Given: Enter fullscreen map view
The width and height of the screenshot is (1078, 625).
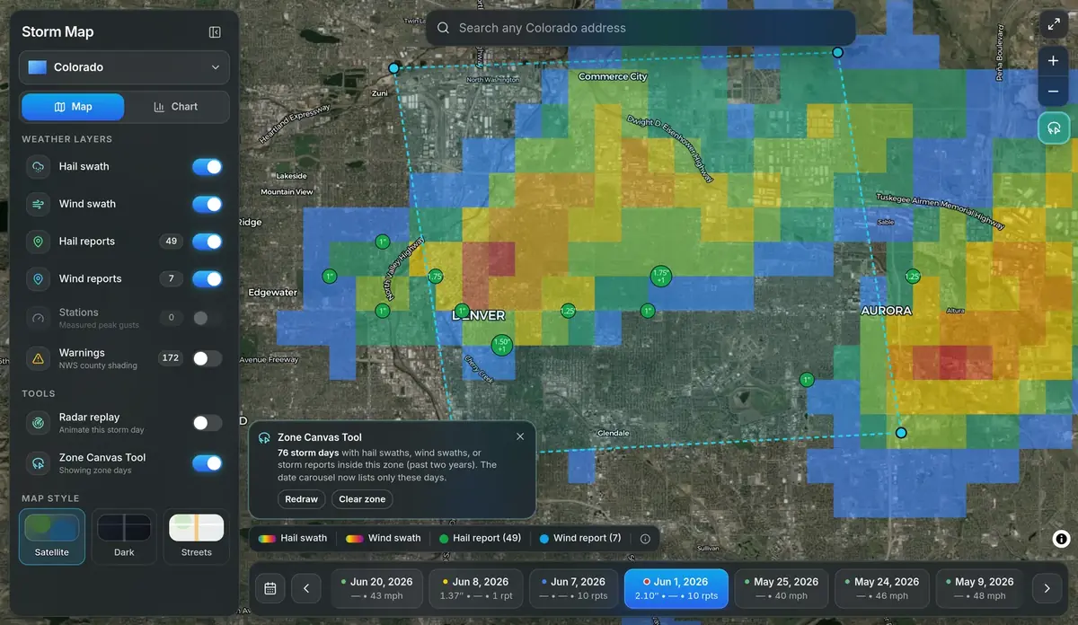Looking at the screenshot, I should coord(1053,24).
